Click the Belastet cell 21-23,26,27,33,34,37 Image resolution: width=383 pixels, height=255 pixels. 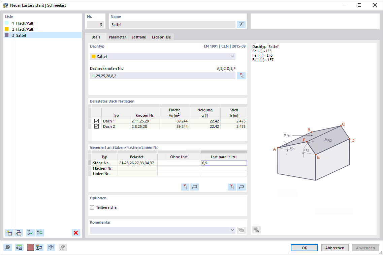137,163
